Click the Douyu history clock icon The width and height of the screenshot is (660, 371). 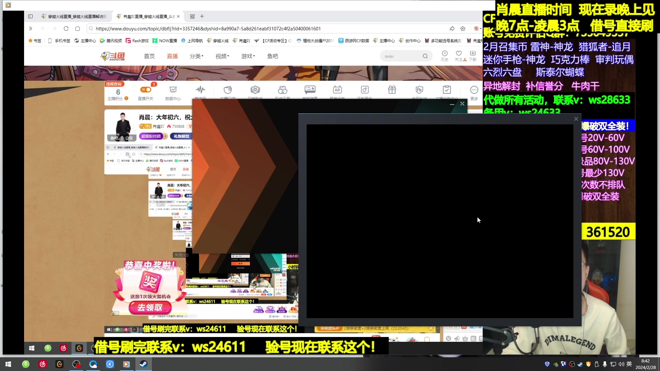coord(444,54)
